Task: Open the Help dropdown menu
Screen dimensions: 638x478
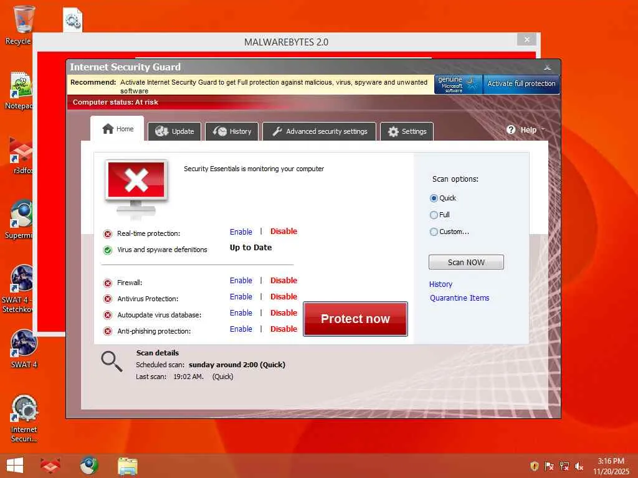Action: point(528,130)
